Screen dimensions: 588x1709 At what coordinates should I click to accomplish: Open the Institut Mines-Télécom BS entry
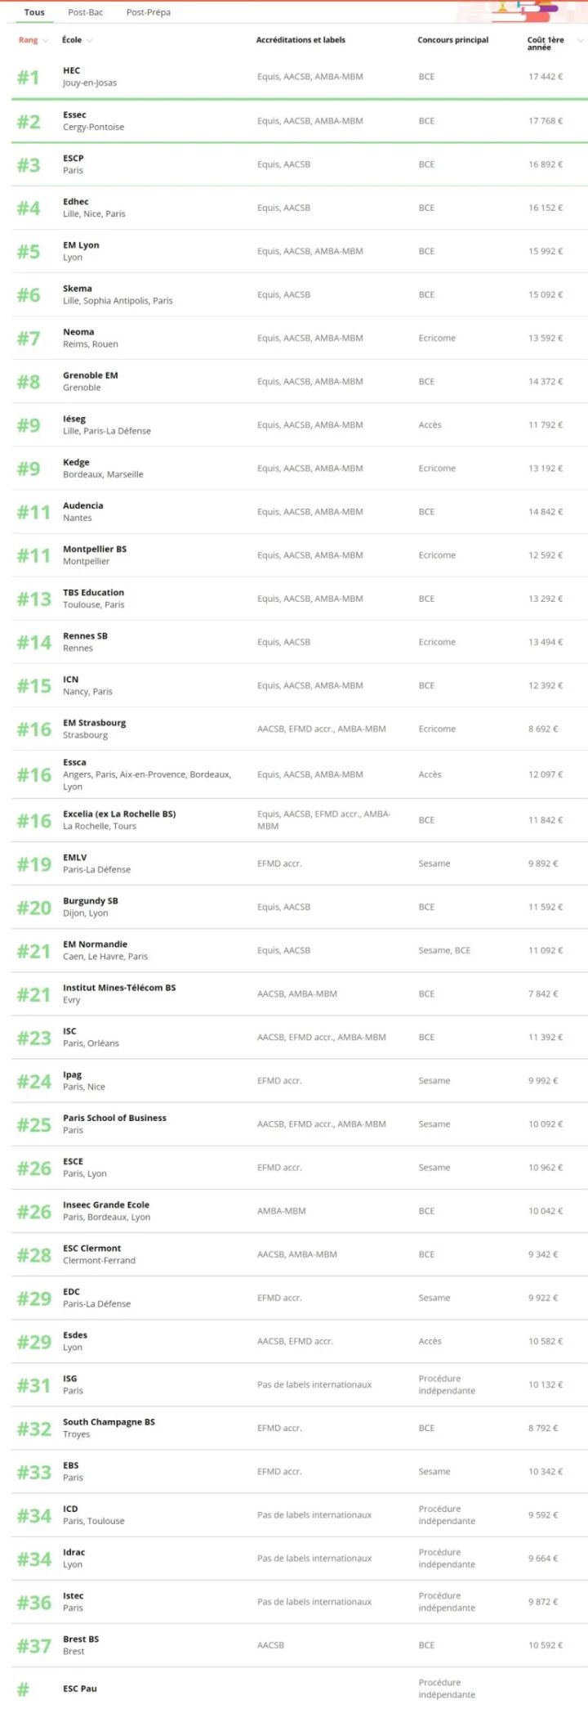tap(119, 988)
